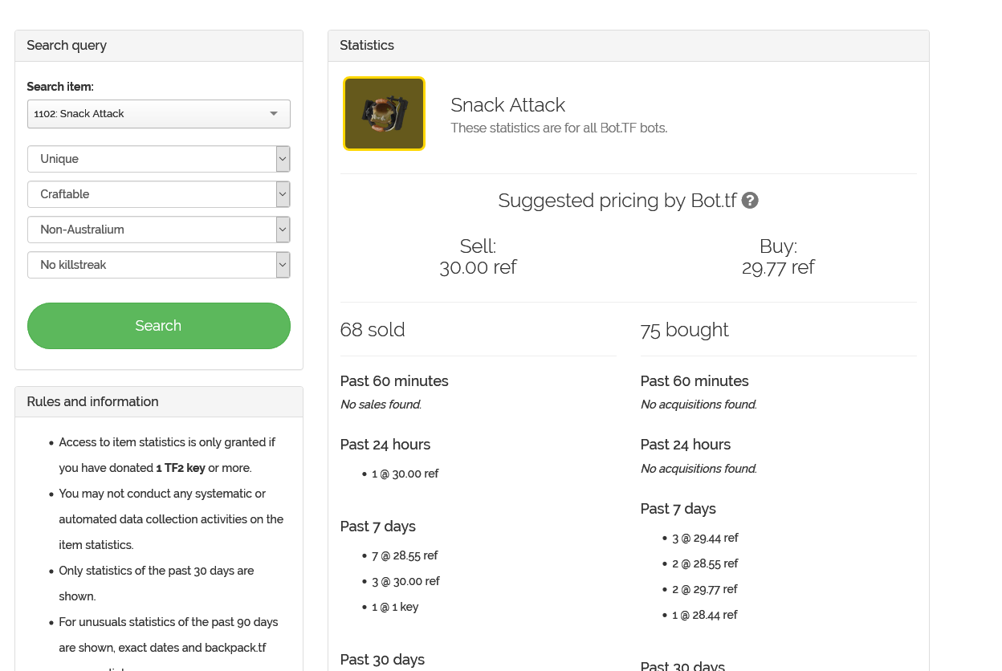
Task: Click the Snack Attack item image
Action: pos(384,113)
